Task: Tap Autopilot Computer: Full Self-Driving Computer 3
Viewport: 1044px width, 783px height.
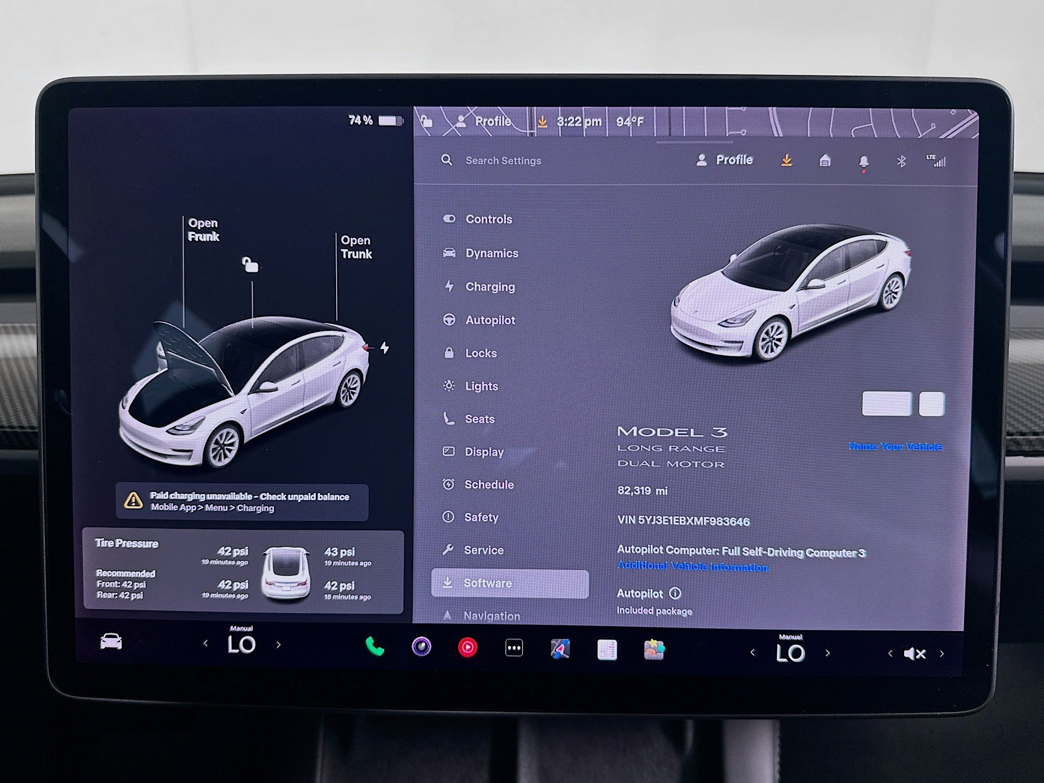Action: tap(741, 551)
